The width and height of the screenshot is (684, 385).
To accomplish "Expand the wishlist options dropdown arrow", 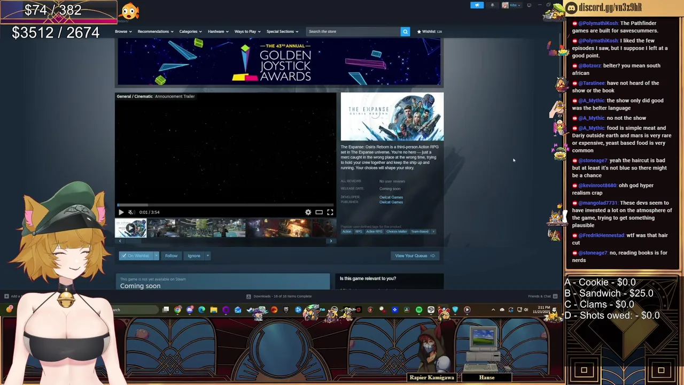I will tap(156, 256).
